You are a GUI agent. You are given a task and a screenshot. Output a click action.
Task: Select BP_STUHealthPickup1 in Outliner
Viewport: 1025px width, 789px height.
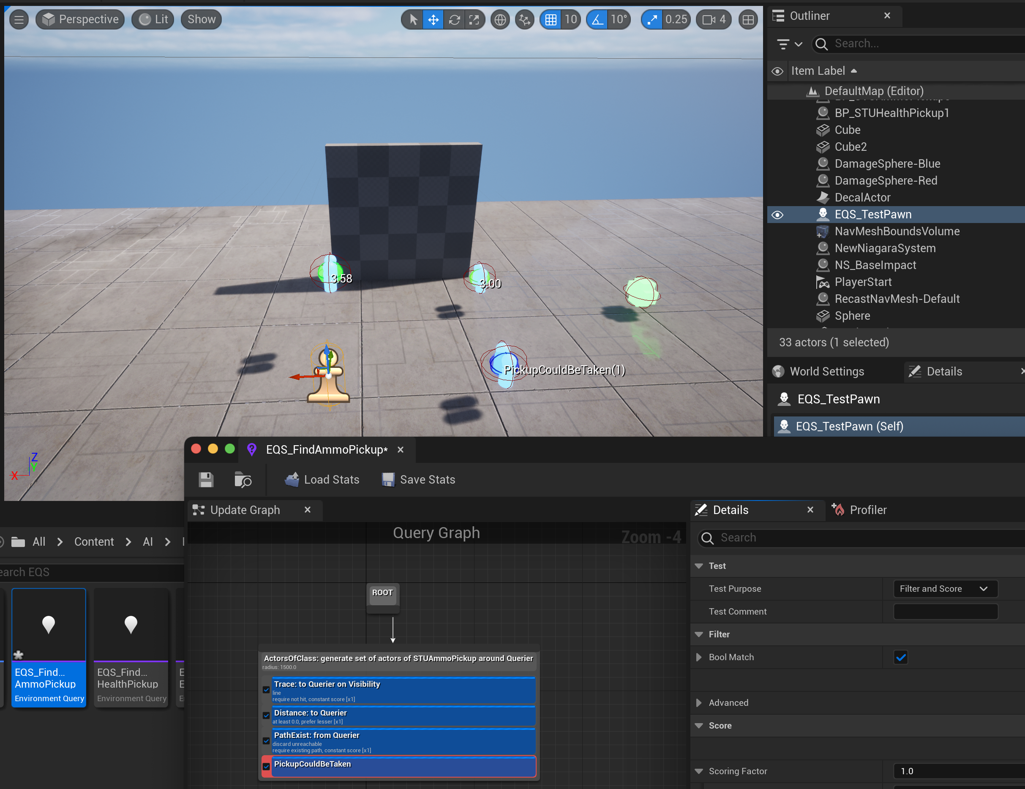pos(892,113)
